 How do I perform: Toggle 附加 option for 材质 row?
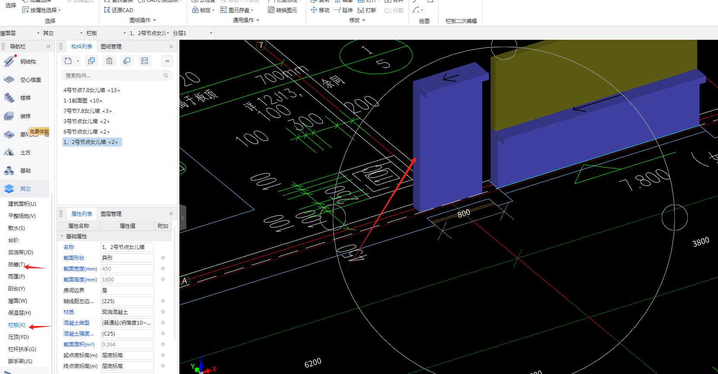163,312
